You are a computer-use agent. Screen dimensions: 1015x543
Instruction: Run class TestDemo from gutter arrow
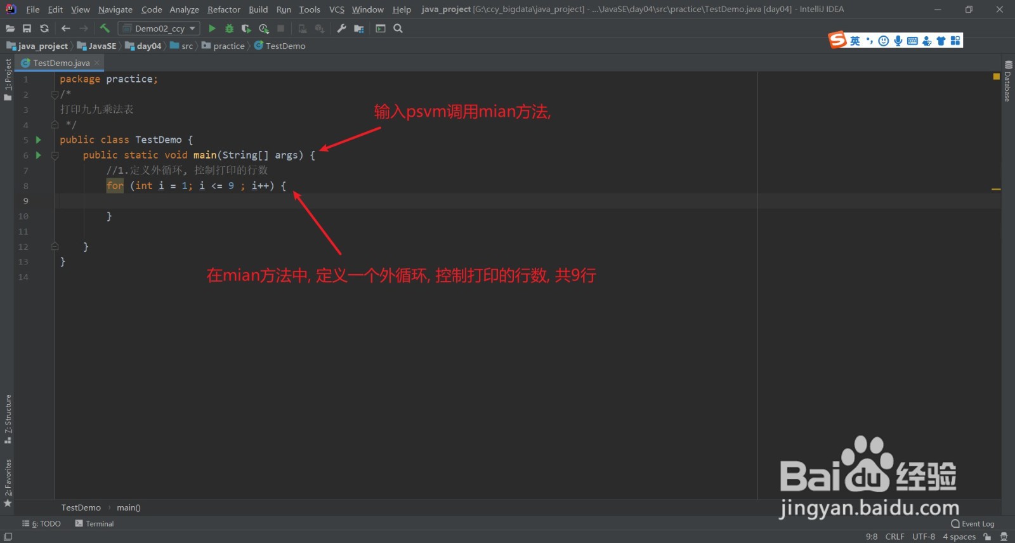pos(39,140)
